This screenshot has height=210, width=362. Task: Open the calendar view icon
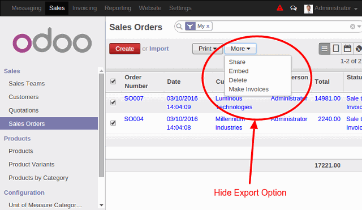coord(347,49)
